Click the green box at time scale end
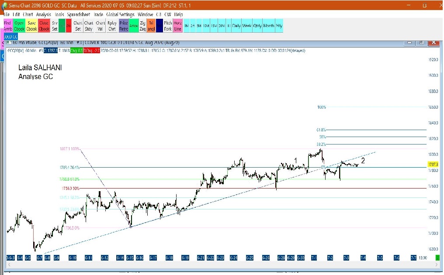This screenshot has width=444, height=275. (437, 258)
